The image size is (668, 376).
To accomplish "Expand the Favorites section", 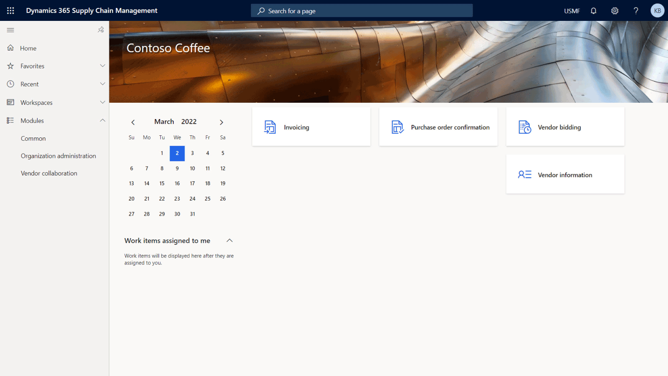I will point(102,66).
